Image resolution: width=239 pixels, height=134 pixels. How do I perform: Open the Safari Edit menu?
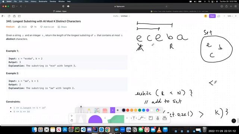(x=21, y=1)
